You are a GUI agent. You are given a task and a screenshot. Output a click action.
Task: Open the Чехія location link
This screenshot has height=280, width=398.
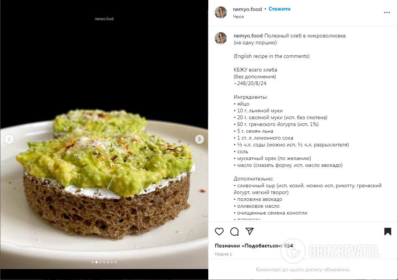point(238,17)
